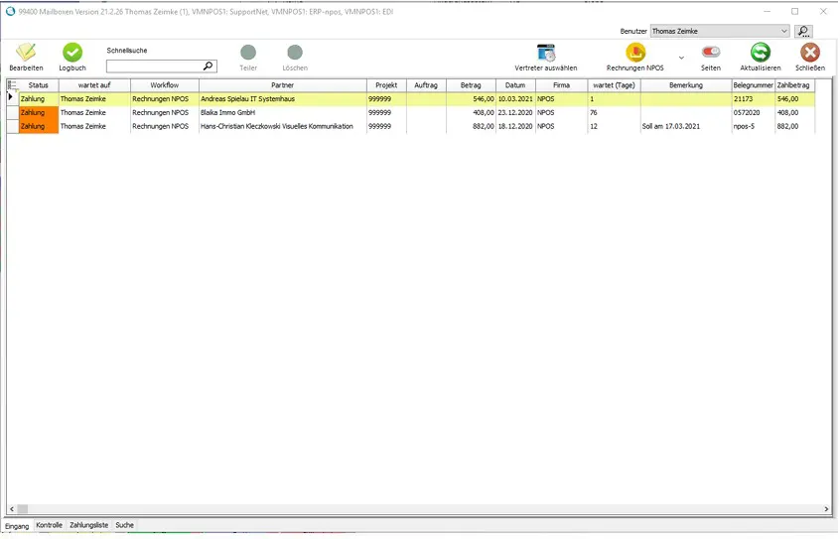Switch to the Kontrolle tab
This screenshot has width=840, height=539.
[x=49, y=525]
